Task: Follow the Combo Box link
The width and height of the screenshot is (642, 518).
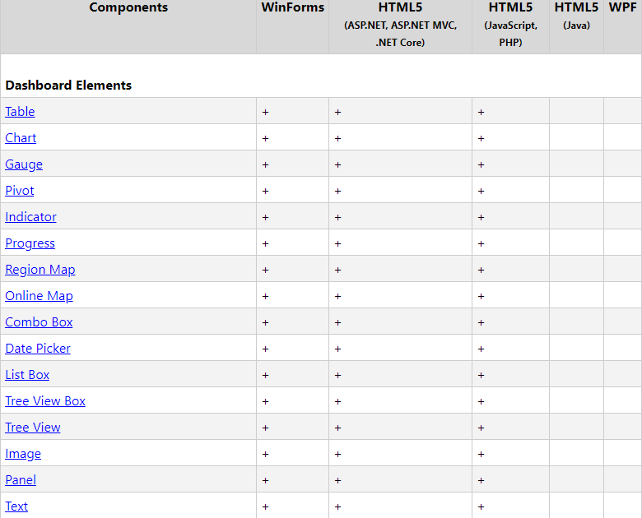Action: pyautogui.click(x=39, y=322)
